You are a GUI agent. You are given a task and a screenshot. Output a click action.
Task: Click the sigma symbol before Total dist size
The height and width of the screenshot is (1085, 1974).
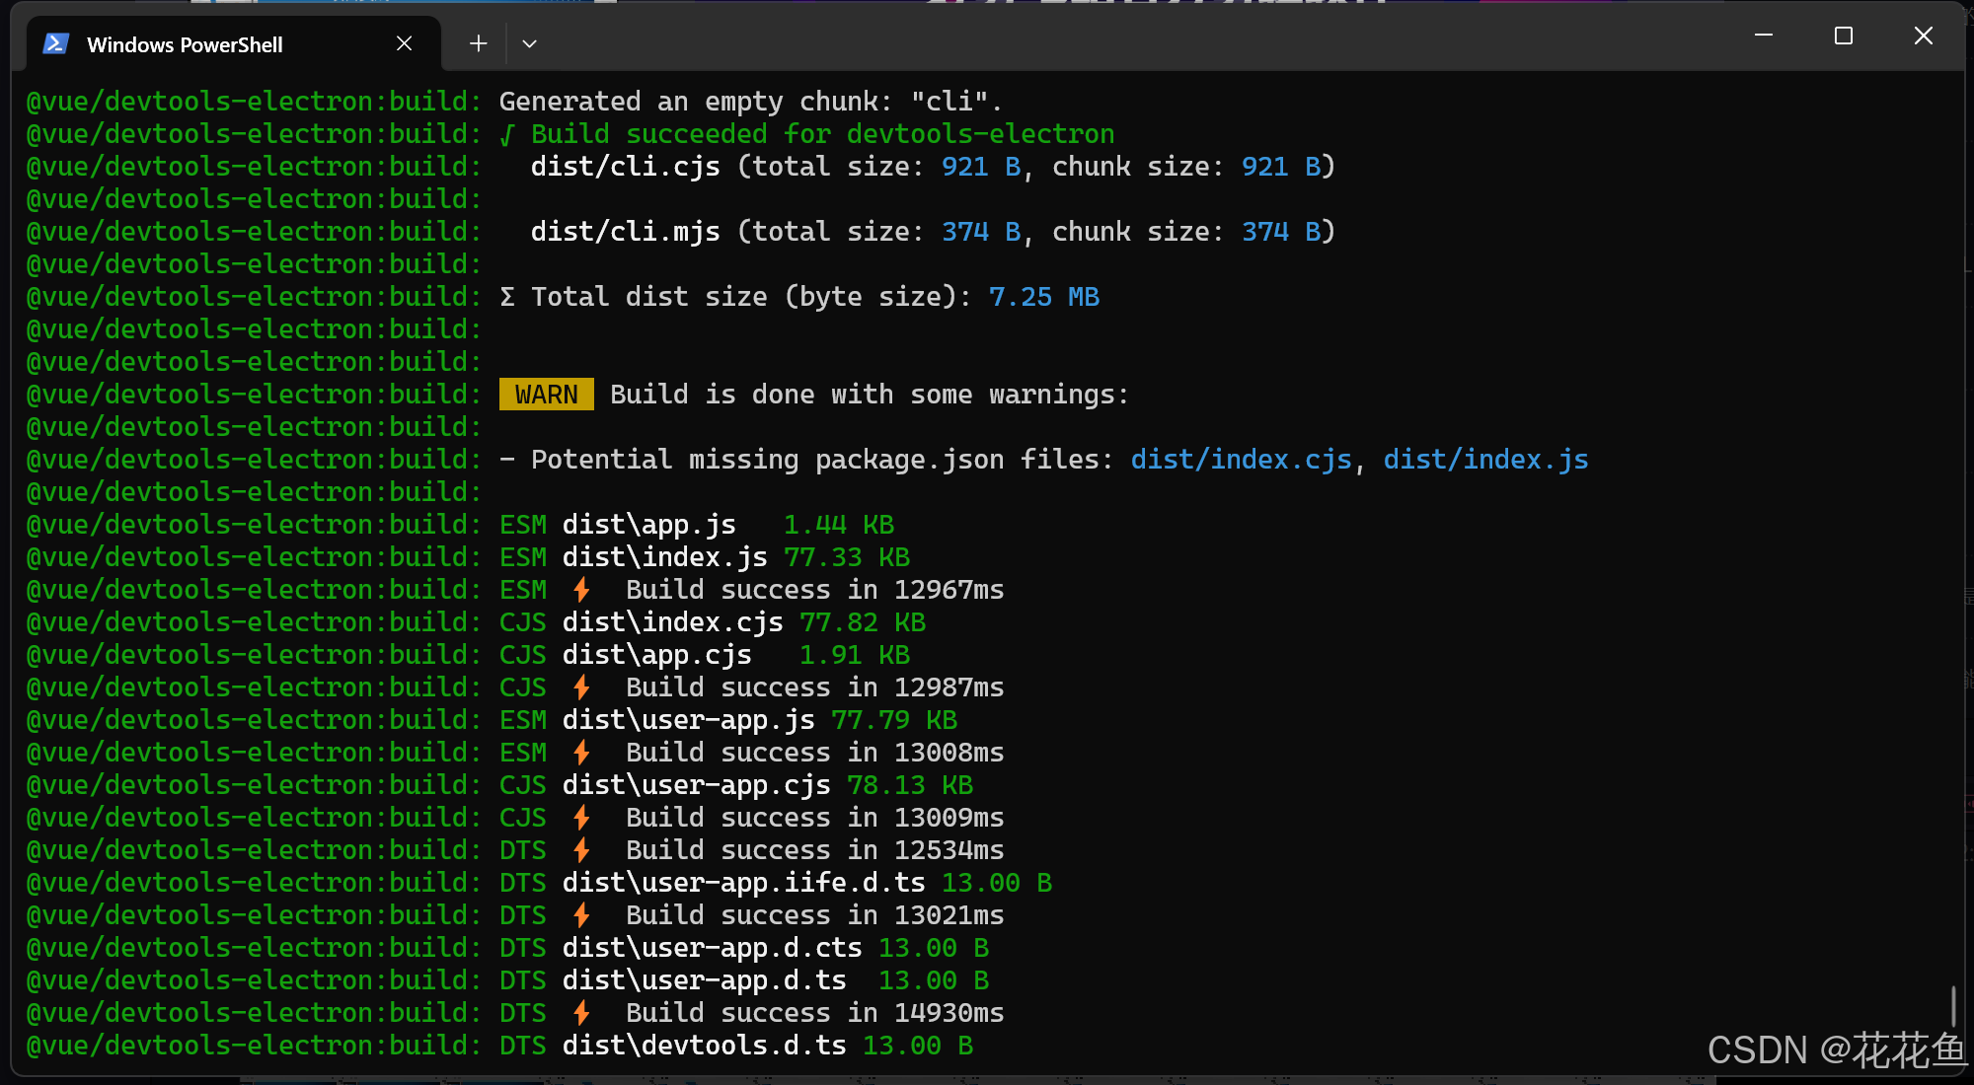click(x=507, y=297)
